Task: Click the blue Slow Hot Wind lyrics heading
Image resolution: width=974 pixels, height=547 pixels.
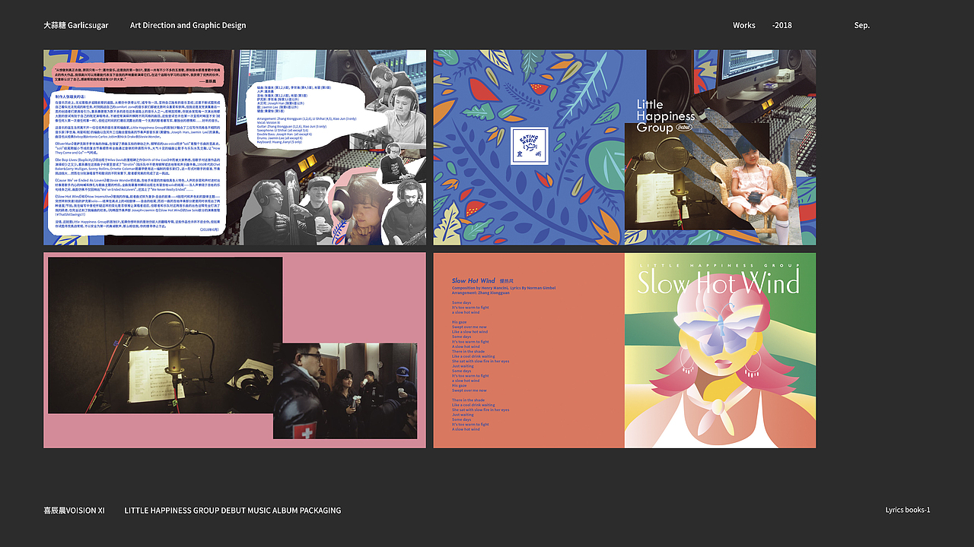Action: click(x=473, y=281)
